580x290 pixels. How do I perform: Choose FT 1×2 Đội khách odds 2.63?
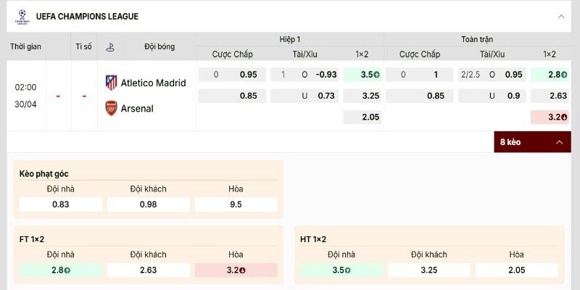(x=148, y=270)
